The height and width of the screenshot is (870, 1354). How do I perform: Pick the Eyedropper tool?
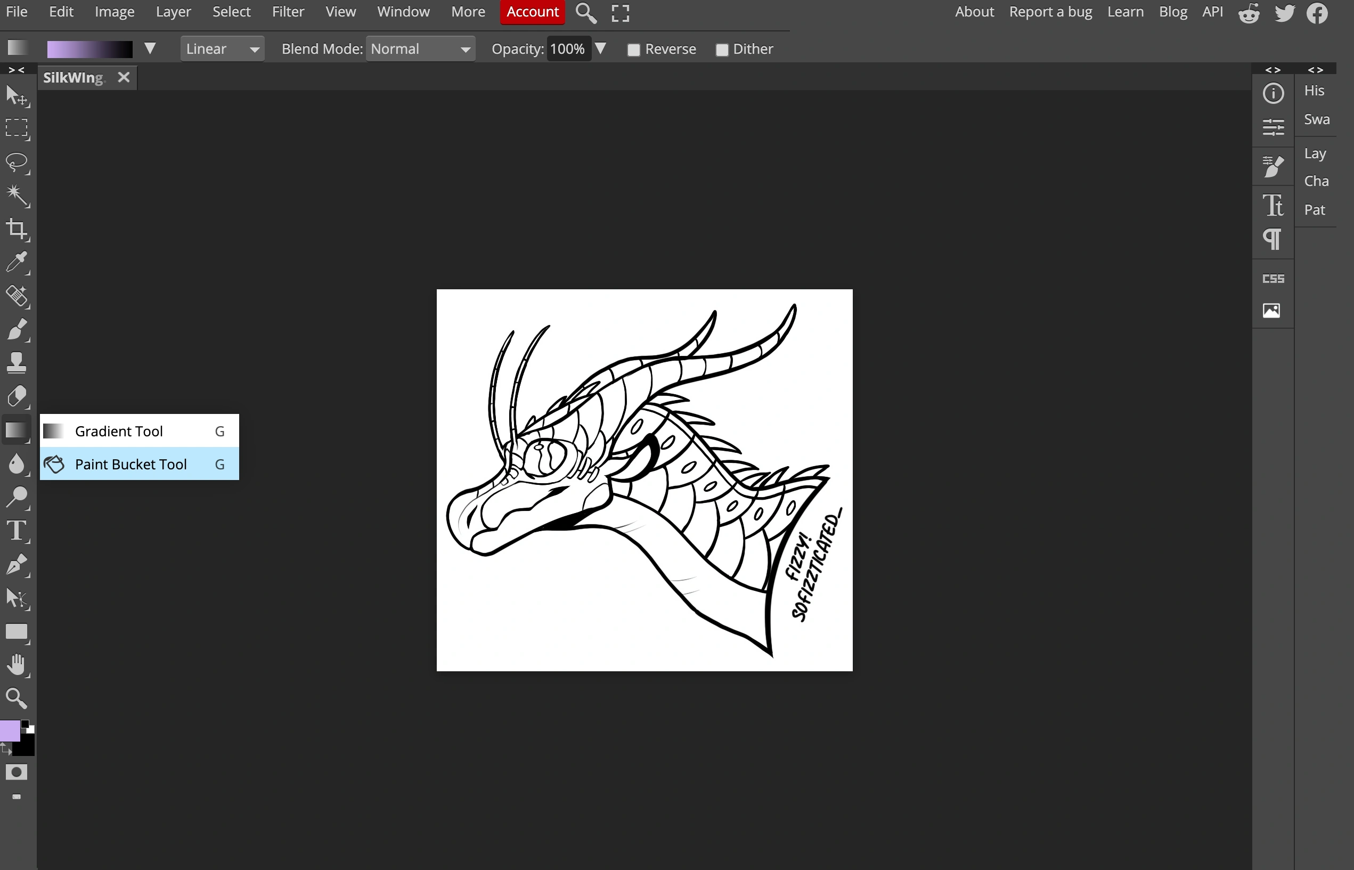coord(17,262)
